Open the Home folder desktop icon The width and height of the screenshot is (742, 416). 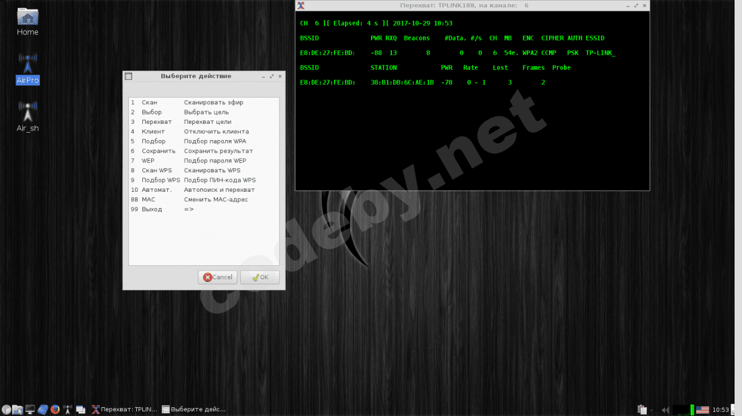28,22
